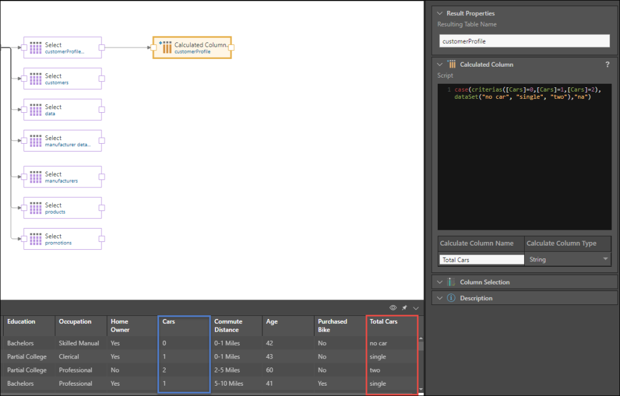The height and width of the screenshot is (396, 620).
Task: Open the Calculate Column Type dropdown
Action: pyautogui.click(x=605, y=260)
